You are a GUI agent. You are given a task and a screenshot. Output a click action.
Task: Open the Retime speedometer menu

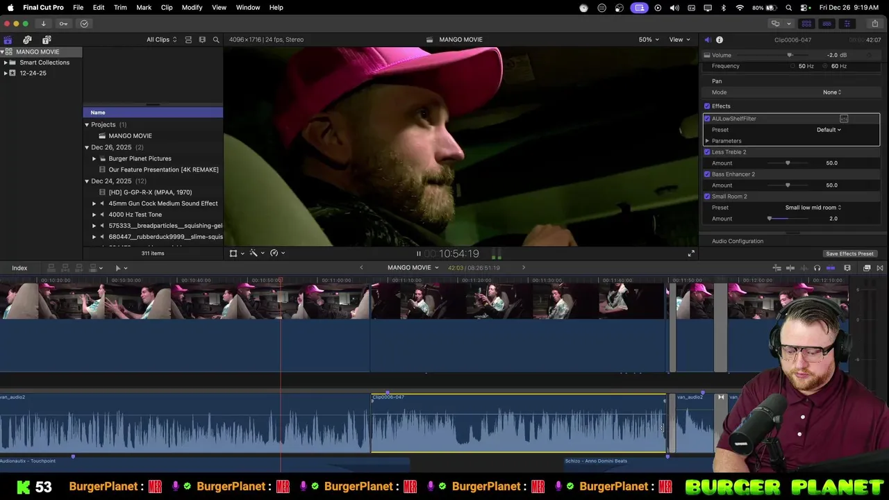click(277, 253)
